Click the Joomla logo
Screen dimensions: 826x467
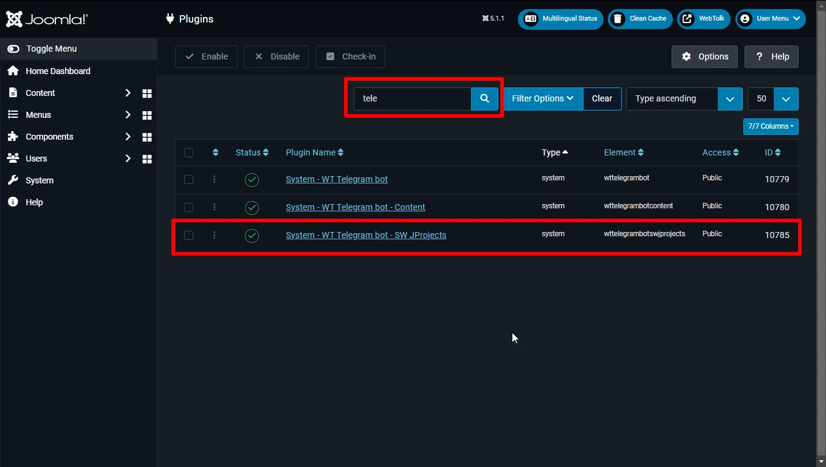tap(47, 19)
